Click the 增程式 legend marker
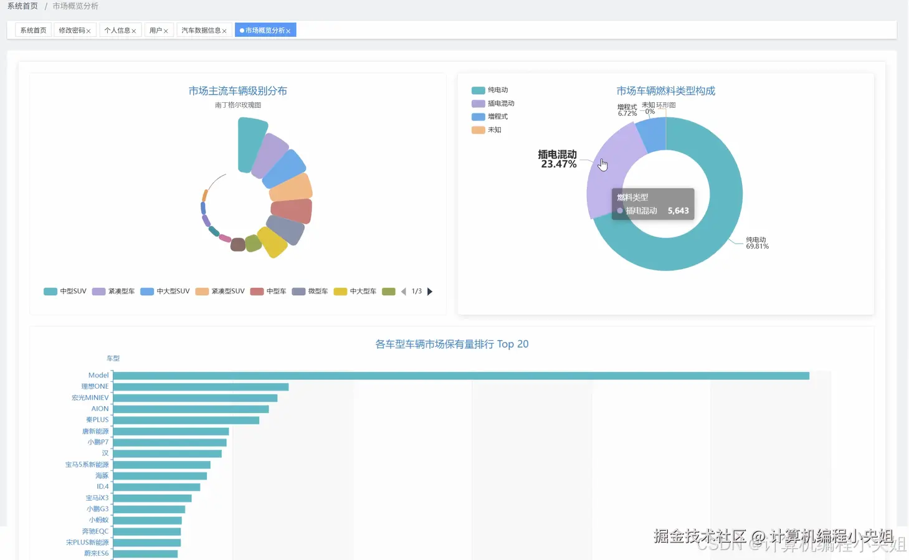This screenshot has width=909, height=560. pos(477,116)
